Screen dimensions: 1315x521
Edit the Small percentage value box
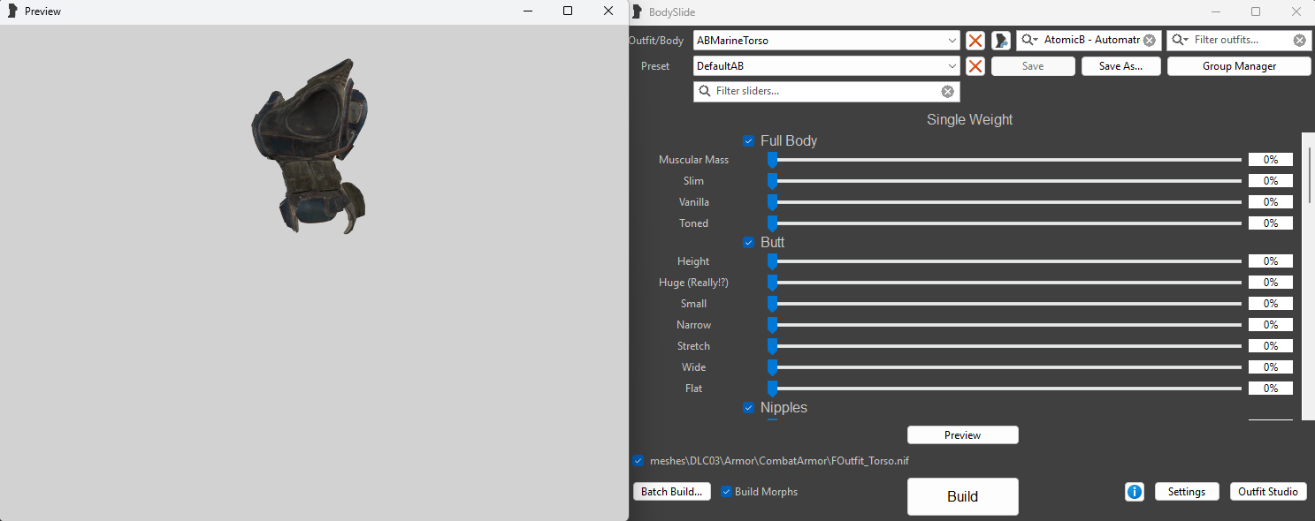point(1270,304)
